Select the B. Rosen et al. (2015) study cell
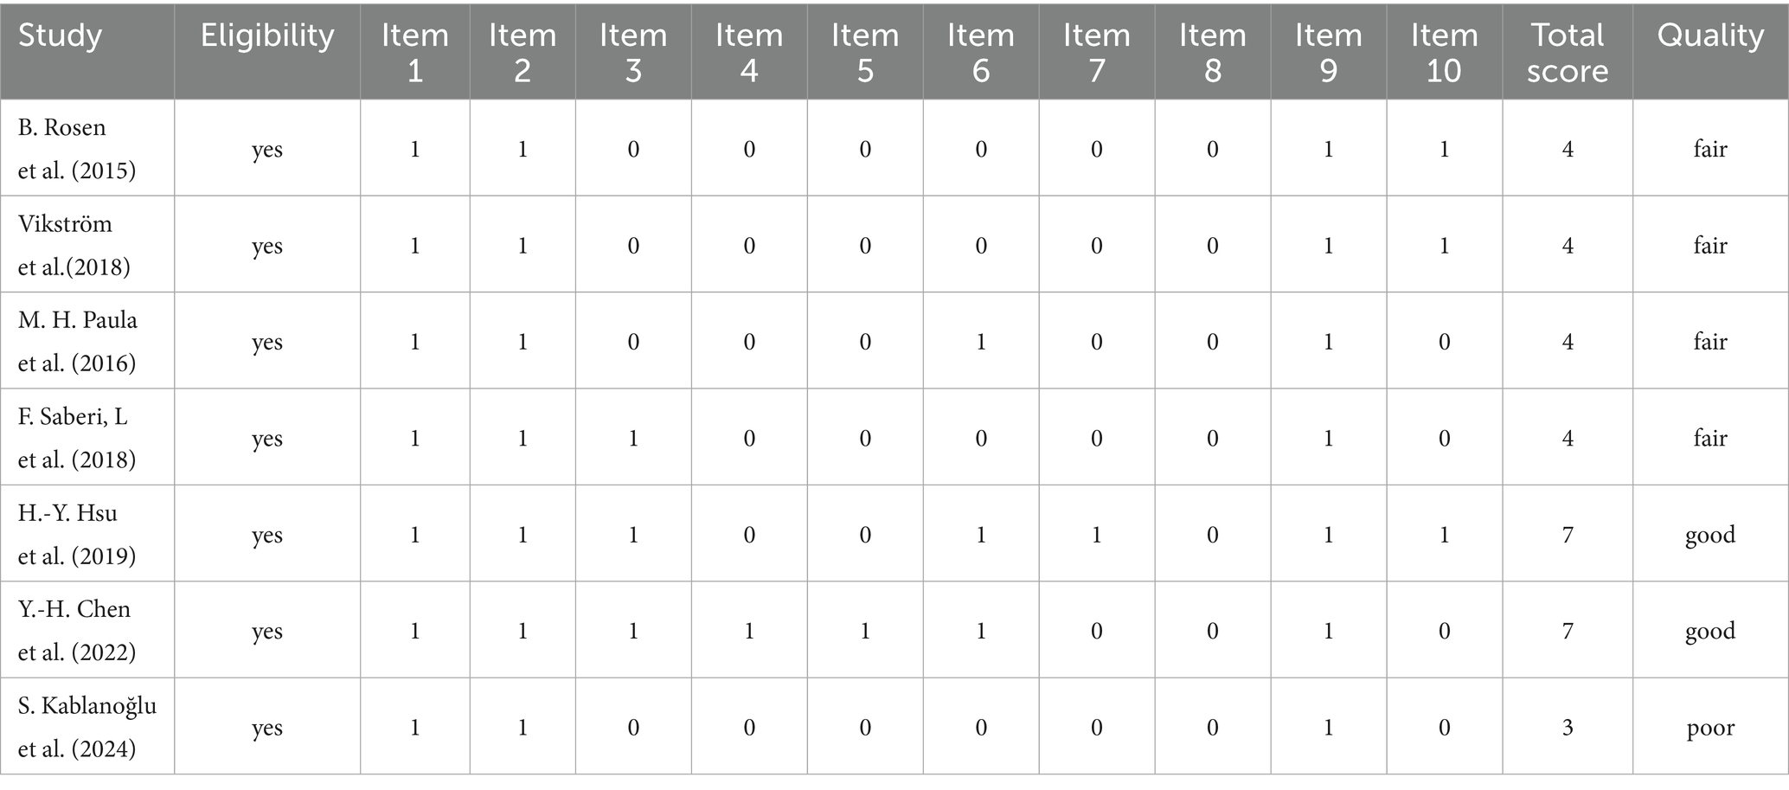 pyautogui.click(x=77, y=149)
